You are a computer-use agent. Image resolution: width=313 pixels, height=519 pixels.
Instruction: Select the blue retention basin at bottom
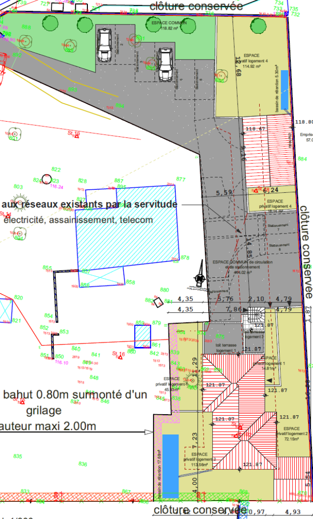[170, 466]
